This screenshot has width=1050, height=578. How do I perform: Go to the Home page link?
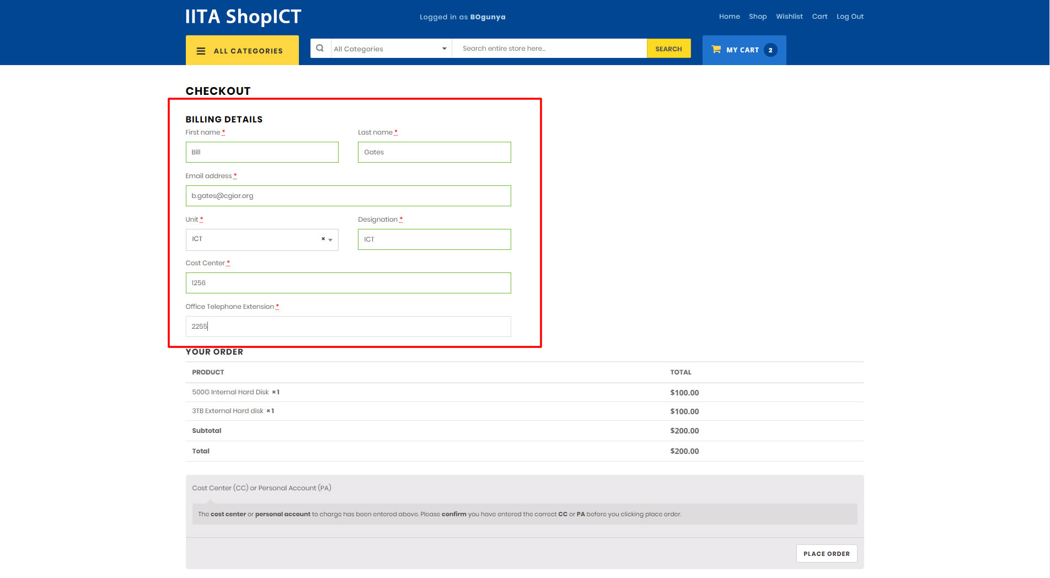pyautogui.click(x=729, y=17)
